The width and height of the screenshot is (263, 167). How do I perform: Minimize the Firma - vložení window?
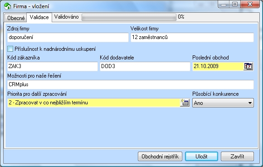pos(224,5)
